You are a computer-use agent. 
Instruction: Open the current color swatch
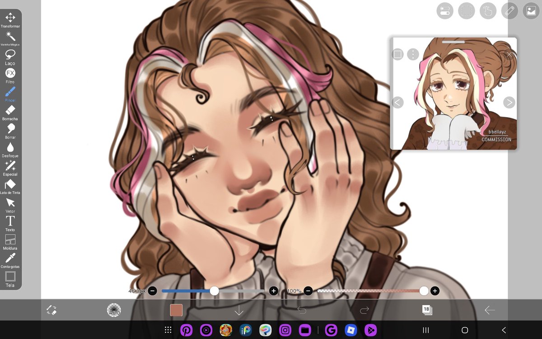[x=176, y=310]
